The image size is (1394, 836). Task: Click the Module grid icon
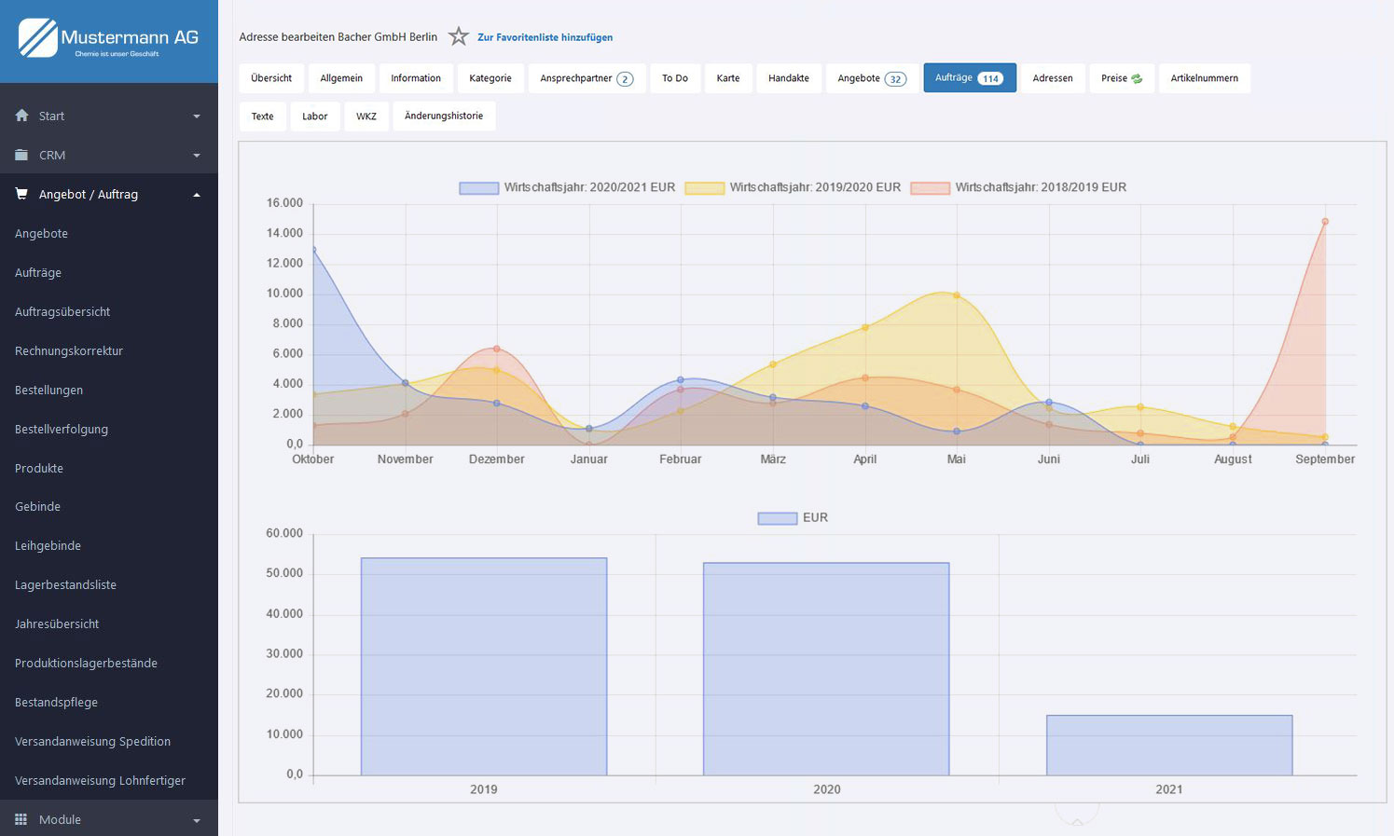[x=21, y=819]
